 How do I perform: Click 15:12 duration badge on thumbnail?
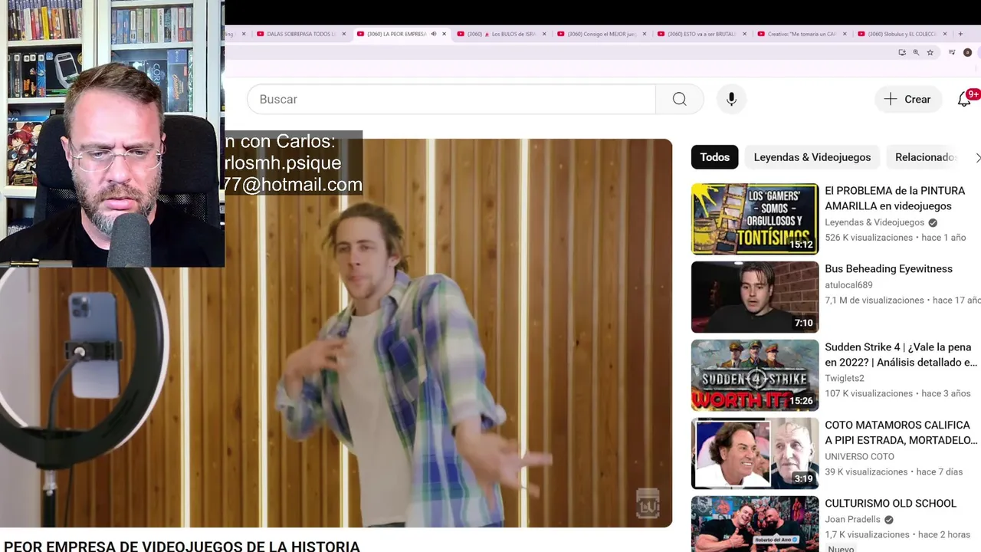[x=801, y=245]
